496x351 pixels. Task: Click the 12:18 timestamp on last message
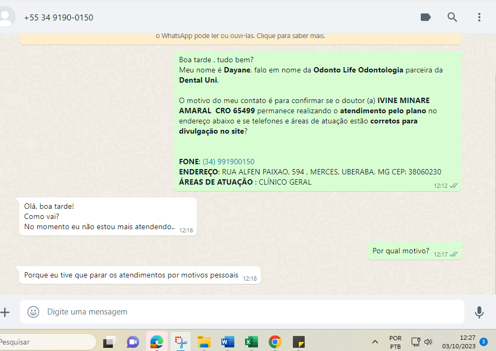[x=250, y=279]
